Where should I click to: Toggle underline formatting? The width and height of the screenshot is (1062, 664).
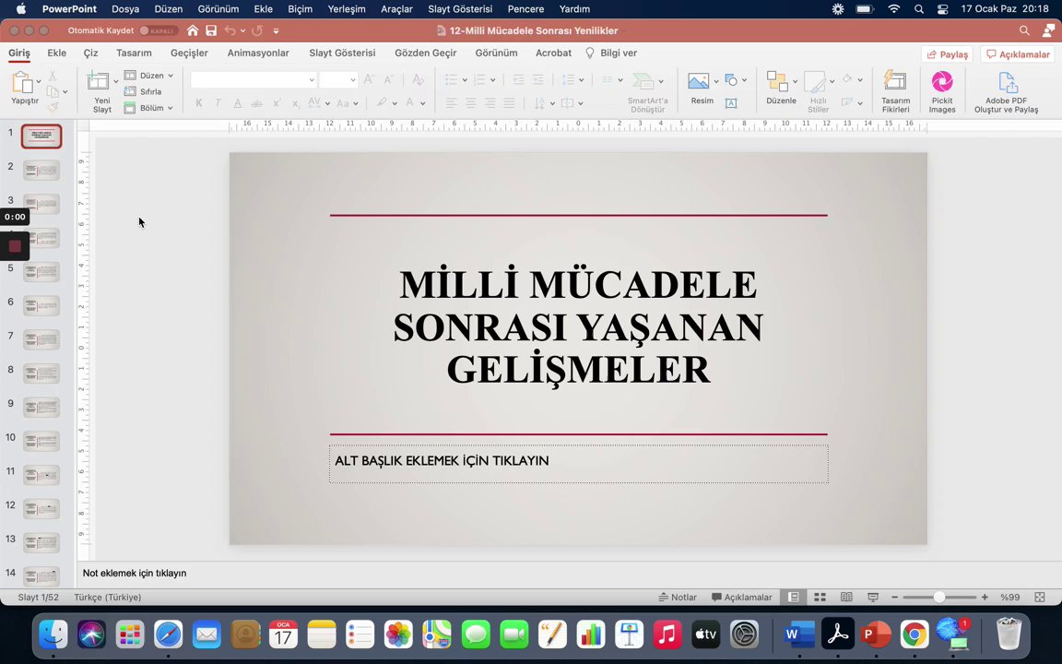coord(237,103)
